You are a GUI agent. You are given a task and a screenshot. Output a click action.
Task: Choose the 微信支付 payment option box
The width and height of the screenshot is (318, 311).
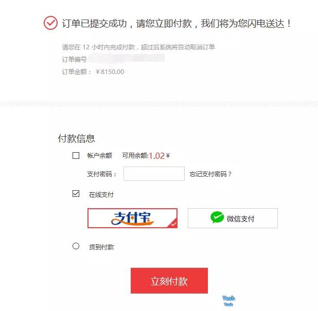point(233,218)
